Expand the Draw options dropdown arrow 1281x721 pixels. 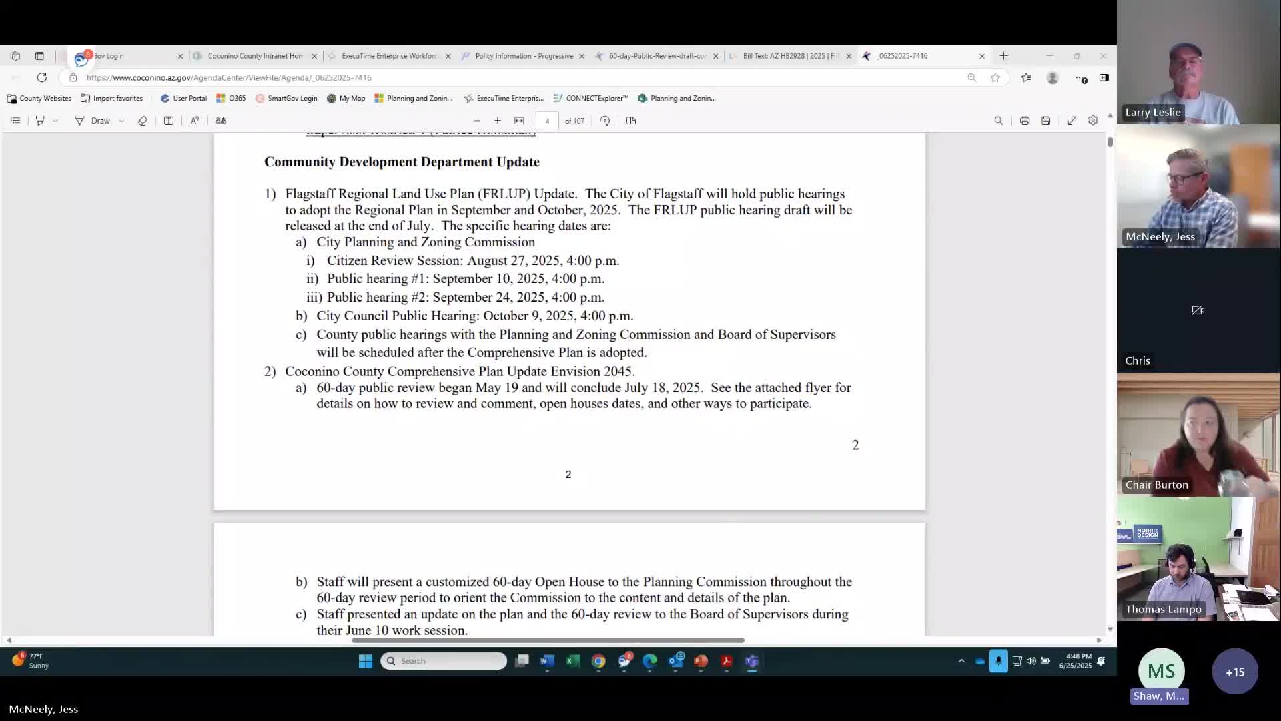click(x=121, y=121)
